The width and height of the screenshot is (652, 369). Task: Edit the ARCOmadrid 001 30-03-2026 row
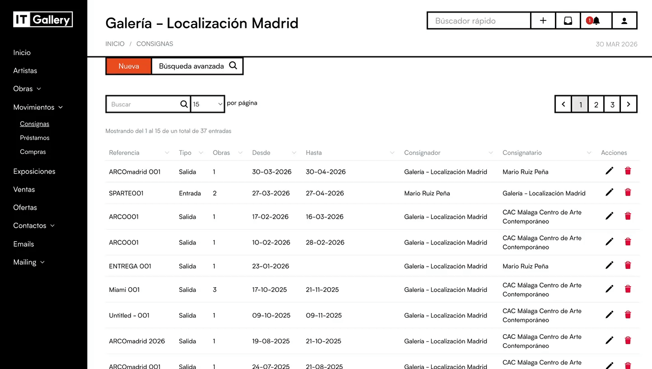[x=610, y=171]
